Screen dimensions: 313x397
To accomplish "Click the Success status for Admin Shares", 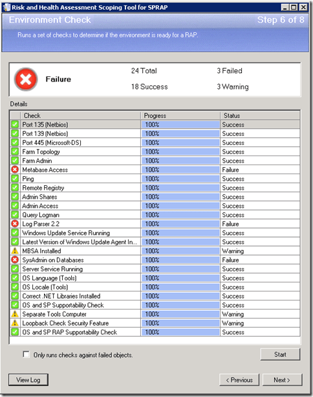I will tap(233, 197).
